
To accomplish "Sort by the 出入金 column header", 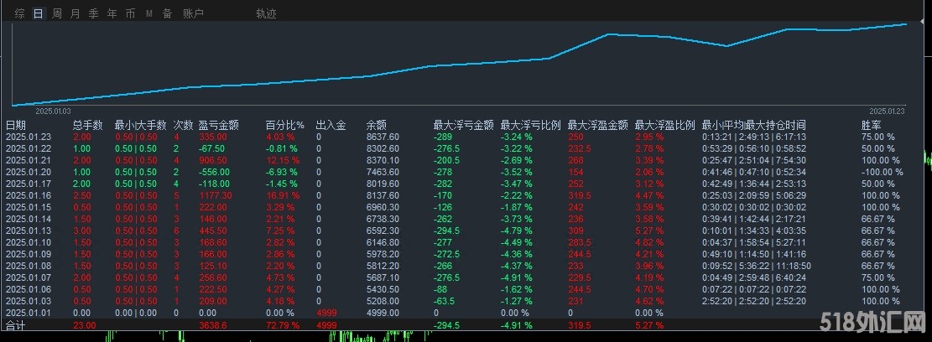I will click(x=331, y=125).
